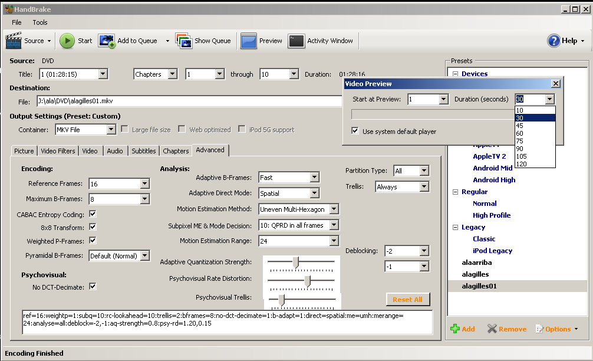
Task: Open the Pyramidal B-Frames dropdown
Action: pos(145,256)
